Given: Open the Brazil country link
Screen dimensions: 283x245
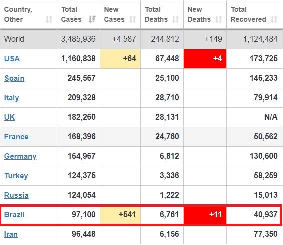Looking at the screenshot, I should 14,215.
